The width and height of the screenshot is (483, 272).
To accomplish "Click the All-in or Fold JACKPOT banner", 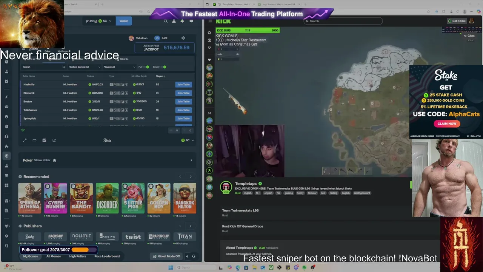I will pyautogui.click(x=165, y=48).
